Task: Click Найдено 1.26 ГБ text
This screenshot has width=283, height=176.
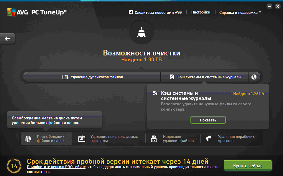Action: [x=249, y=94]
